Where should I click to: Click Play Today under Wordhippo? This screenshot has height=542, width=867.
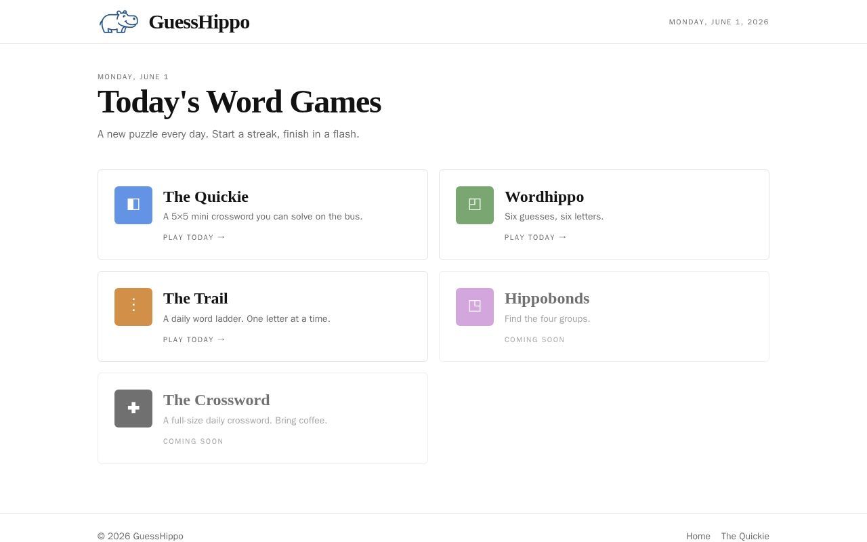(x=536, y=237)
